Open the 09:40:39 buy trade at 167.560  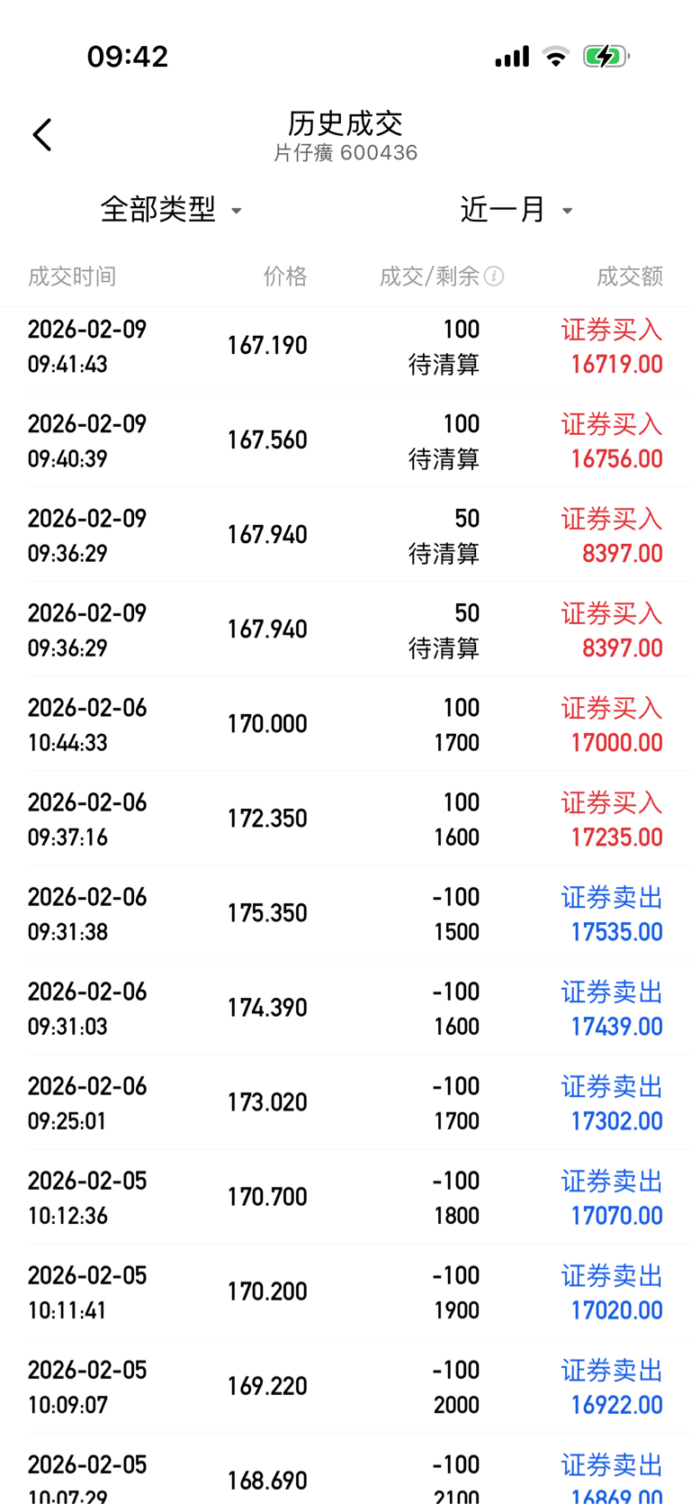click(x=345, y=440)
